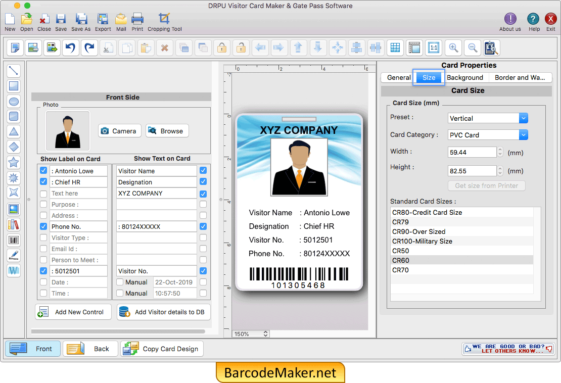Select CR80-Credit Card Size from list
The image size is (561, 383).
click(x=462, y=212)
